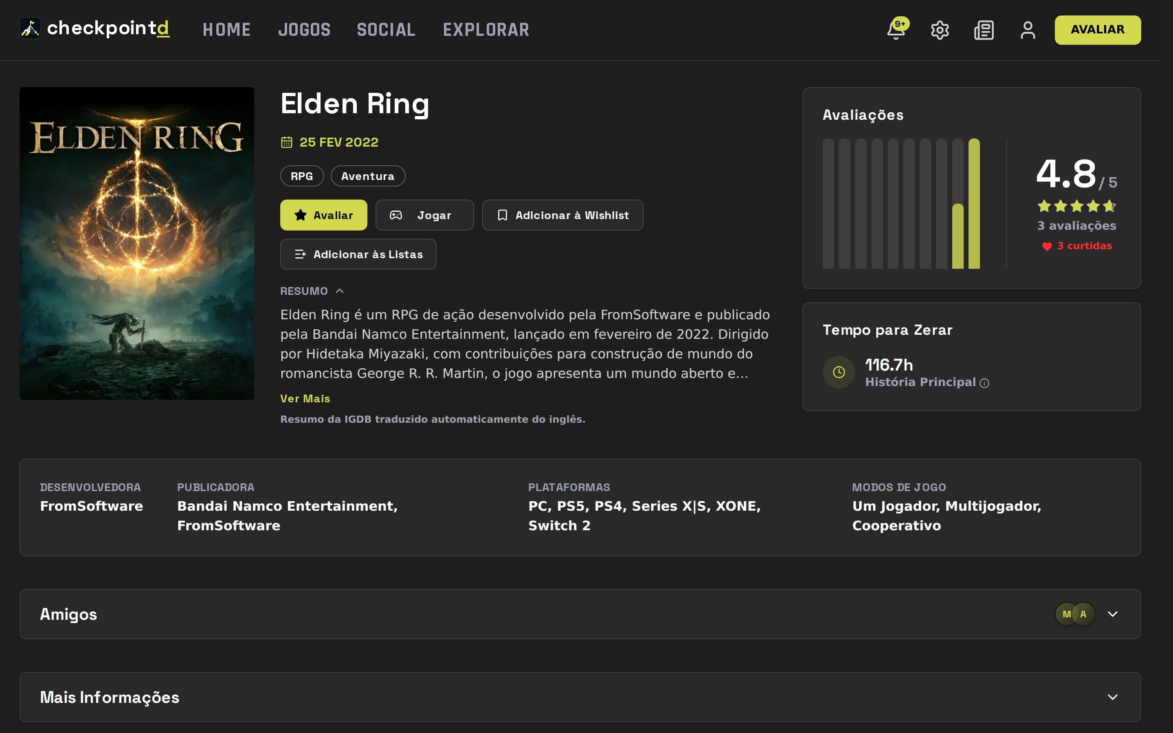Click the 3 curtidas text

(1084, 246)
